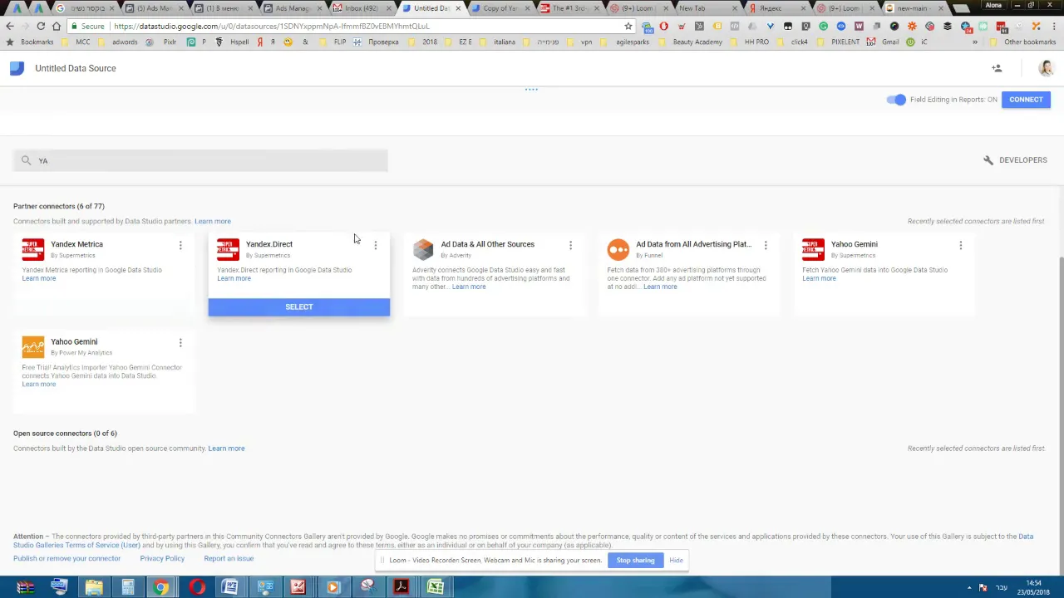Open more options for Supermetrics Yahoo Gemini

(961, 245)
